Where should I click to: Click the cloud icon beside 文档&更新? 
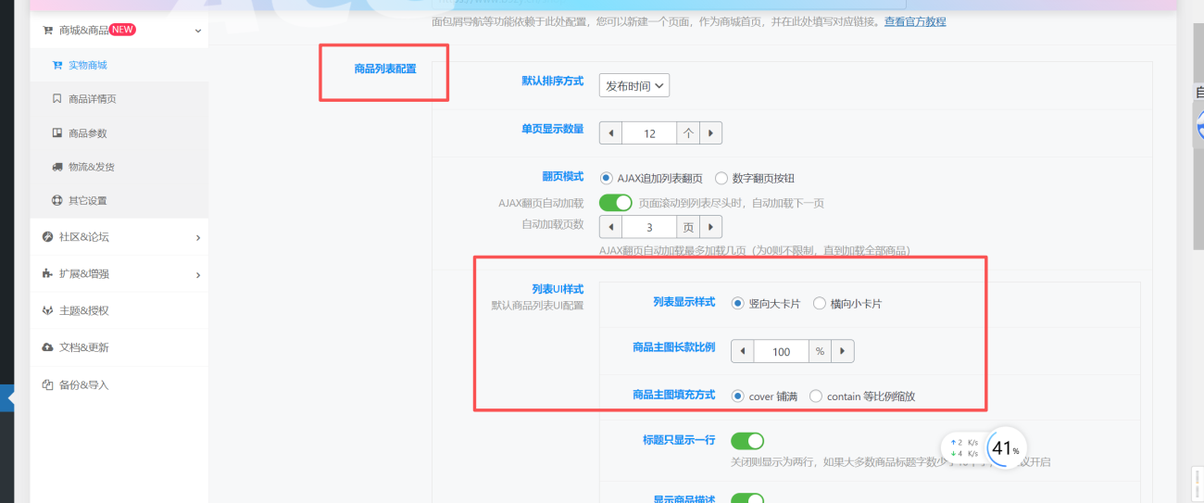[x=48, y=347]
